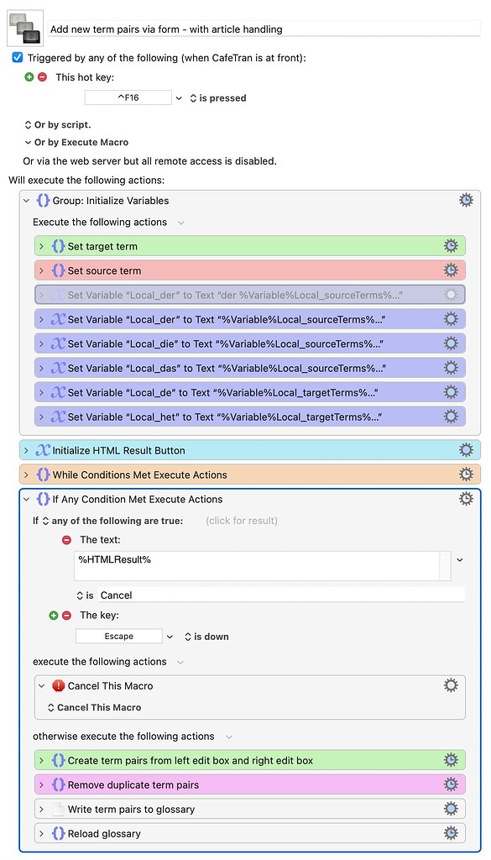The height and width of the screenshot is (860, 491).
Task: Open the gear menu for Group: Initialize Variables
Action: coord(466,200)
